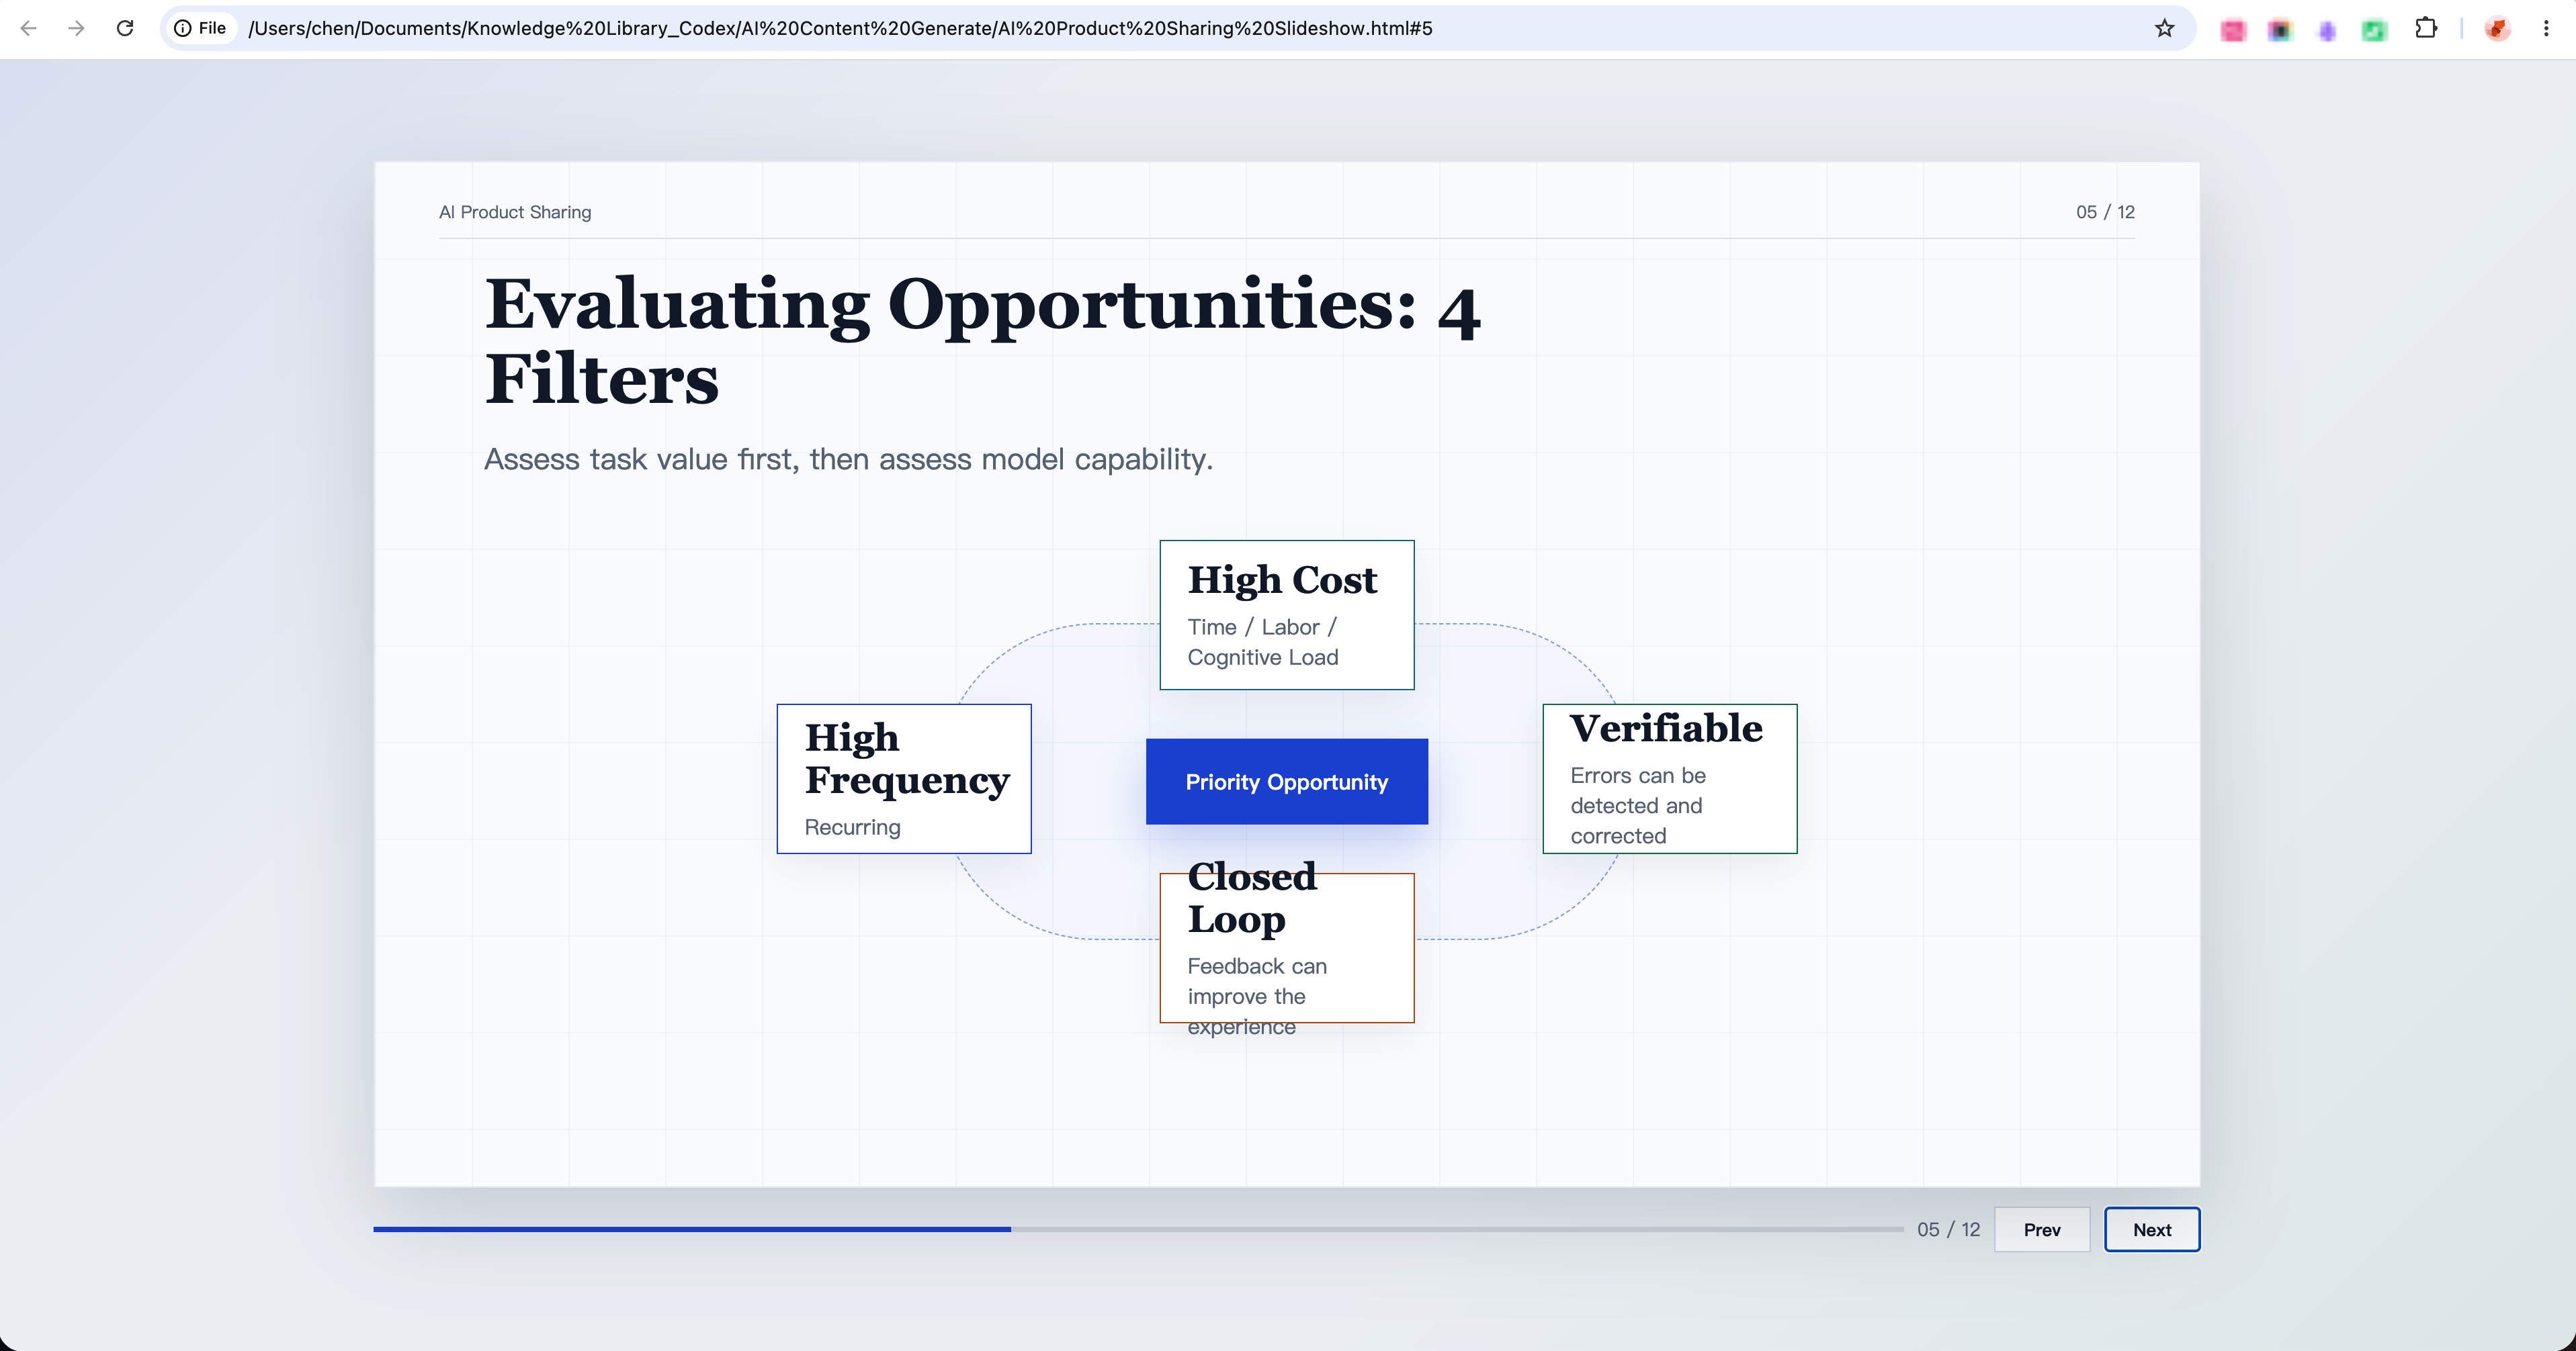Viewport: 2576px width, 1351px height.
Task: Open the Extensions puzzle menu
Action: pos(2425,28)
